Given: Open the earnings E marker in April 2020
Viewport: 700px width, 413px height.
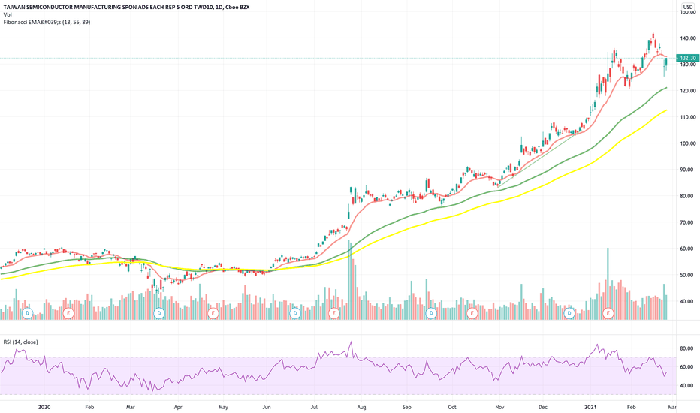Looking at the screenshot, I should click(x=213, y=313).
